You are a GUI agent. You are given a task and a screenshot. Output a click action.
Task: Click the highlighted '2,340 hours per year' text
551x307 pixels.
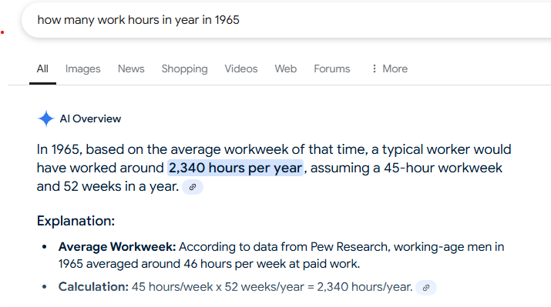(x=236, y=168)
